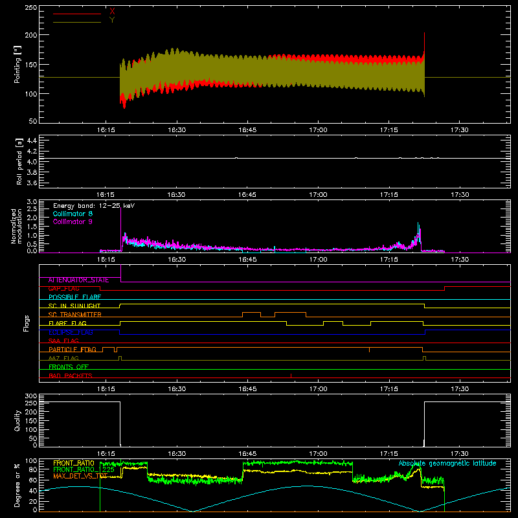Click the vertical Flags axis label
518x518 pixels.
(27, 323)
